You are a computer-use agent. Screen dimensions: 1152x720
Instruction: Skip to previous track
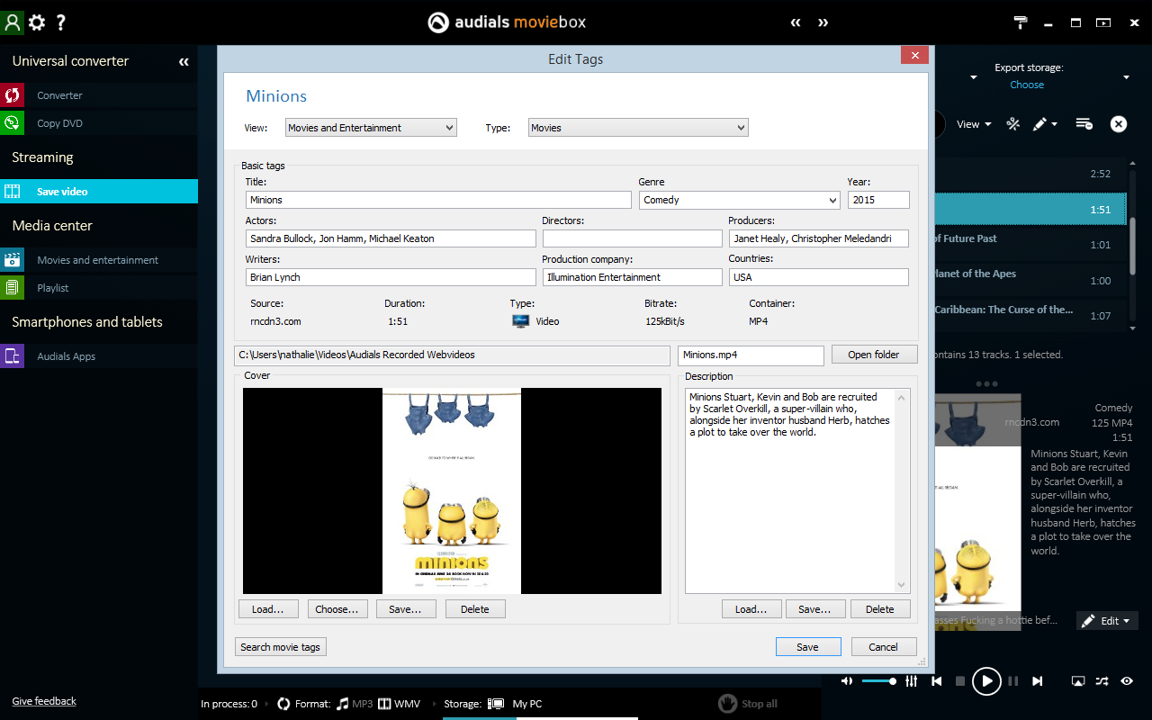(937, 681)
